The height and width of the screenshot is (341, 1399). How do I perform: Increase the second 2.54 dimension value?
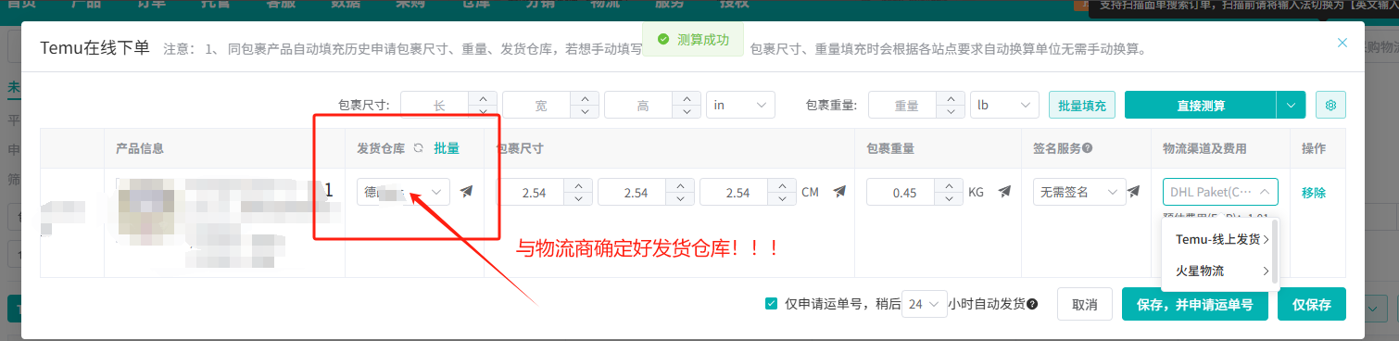point(681,185)
